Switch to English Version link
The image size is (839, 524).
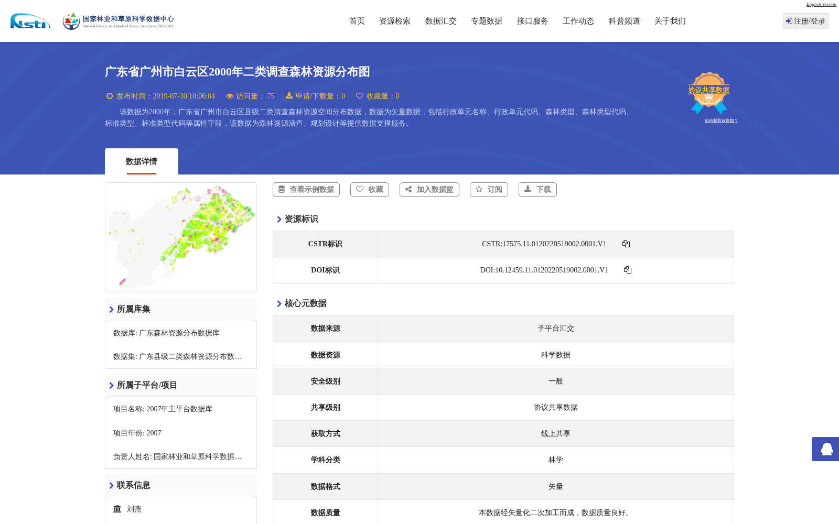821,4
